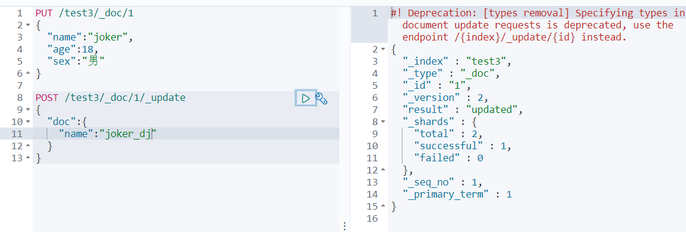This screenshot has width=686, height=232.
Task: Place the cursor in "name":"joker_dj"
Action: point(108,134)
